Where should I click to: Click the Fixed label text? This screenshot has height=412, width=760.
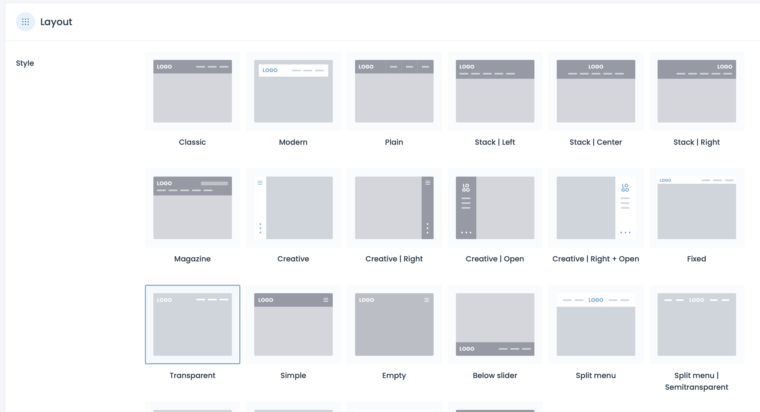(x=697, y=259)
